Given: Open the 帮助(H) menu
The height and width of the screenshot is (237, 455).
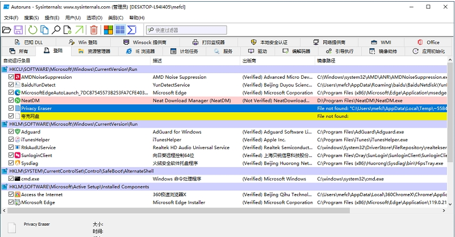Looking at the screenshot, I should click(x=137, y=18).
